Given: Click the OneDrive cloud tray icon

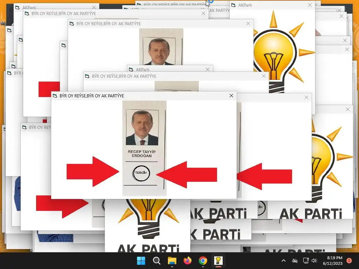Looking at the screenshot, I should click(x=295, y=261).
